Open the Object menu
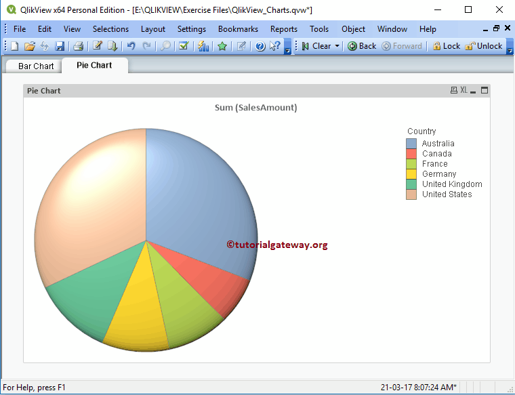 [354, 29]
